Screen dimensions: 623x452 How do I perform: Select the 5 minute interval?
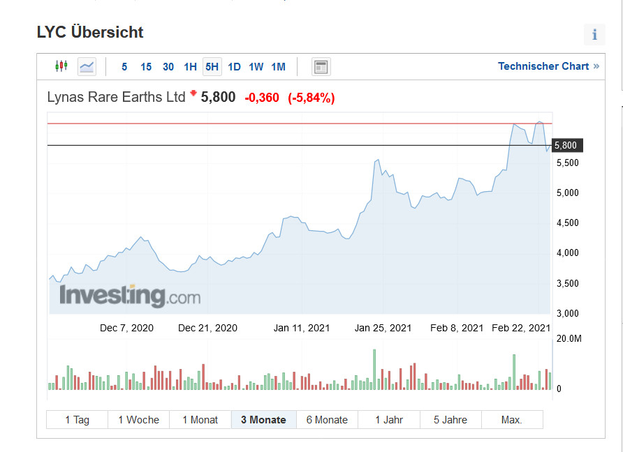tap(124, 67)
